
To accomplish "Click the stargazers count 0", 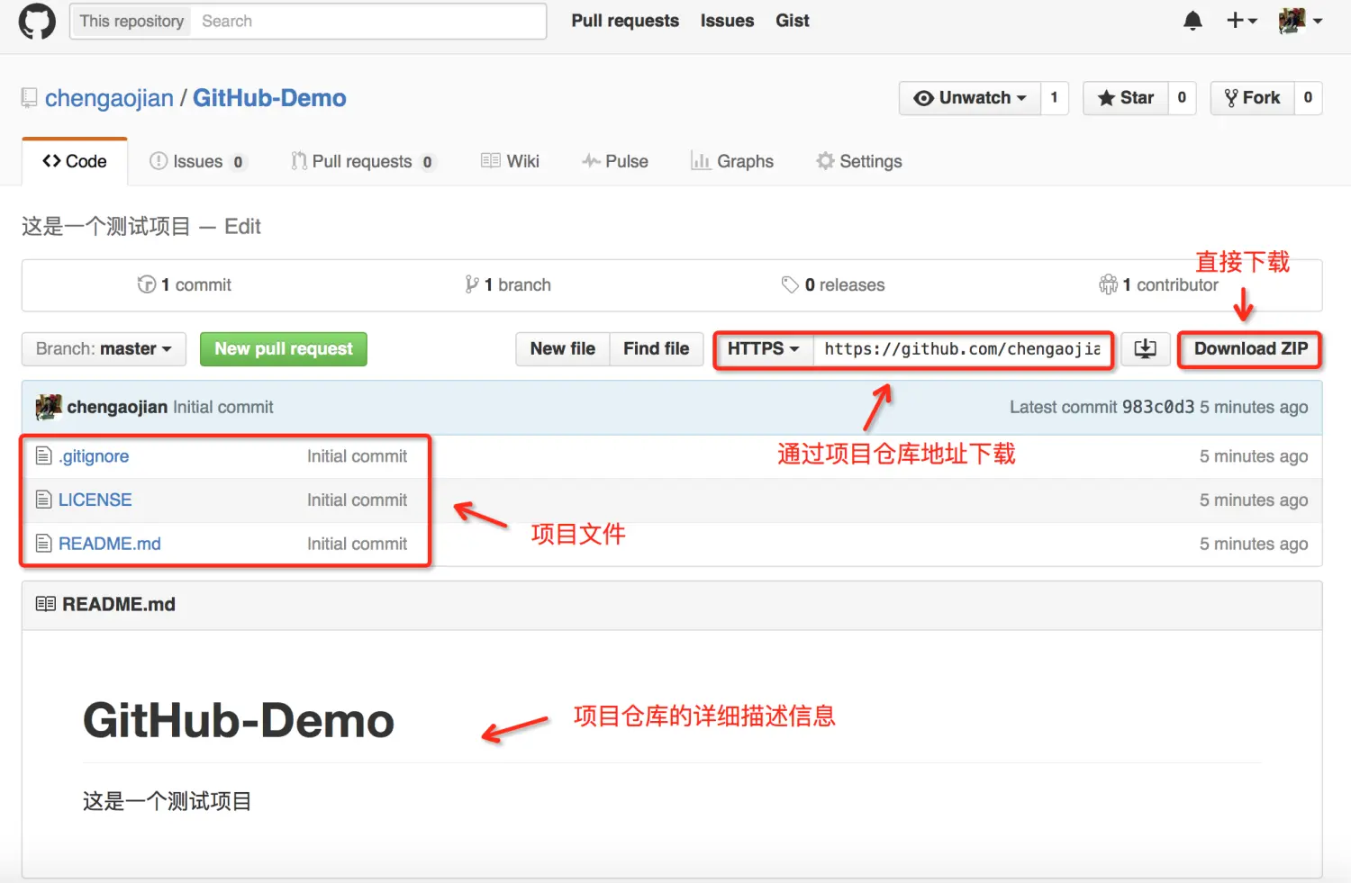I will pos(1182,98).
